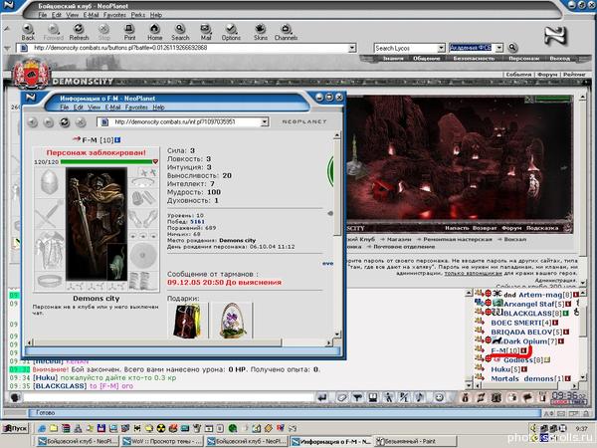Click the shield equipment slot
Image resolution: width=597 pixels, height=448 pixels.
142,256
